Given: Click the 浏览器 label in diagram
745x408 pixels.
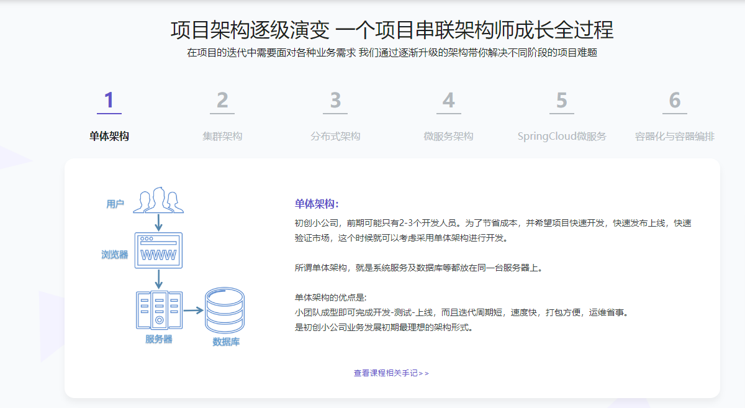Looking at the screenshot, I should click(x=115, y=254).
